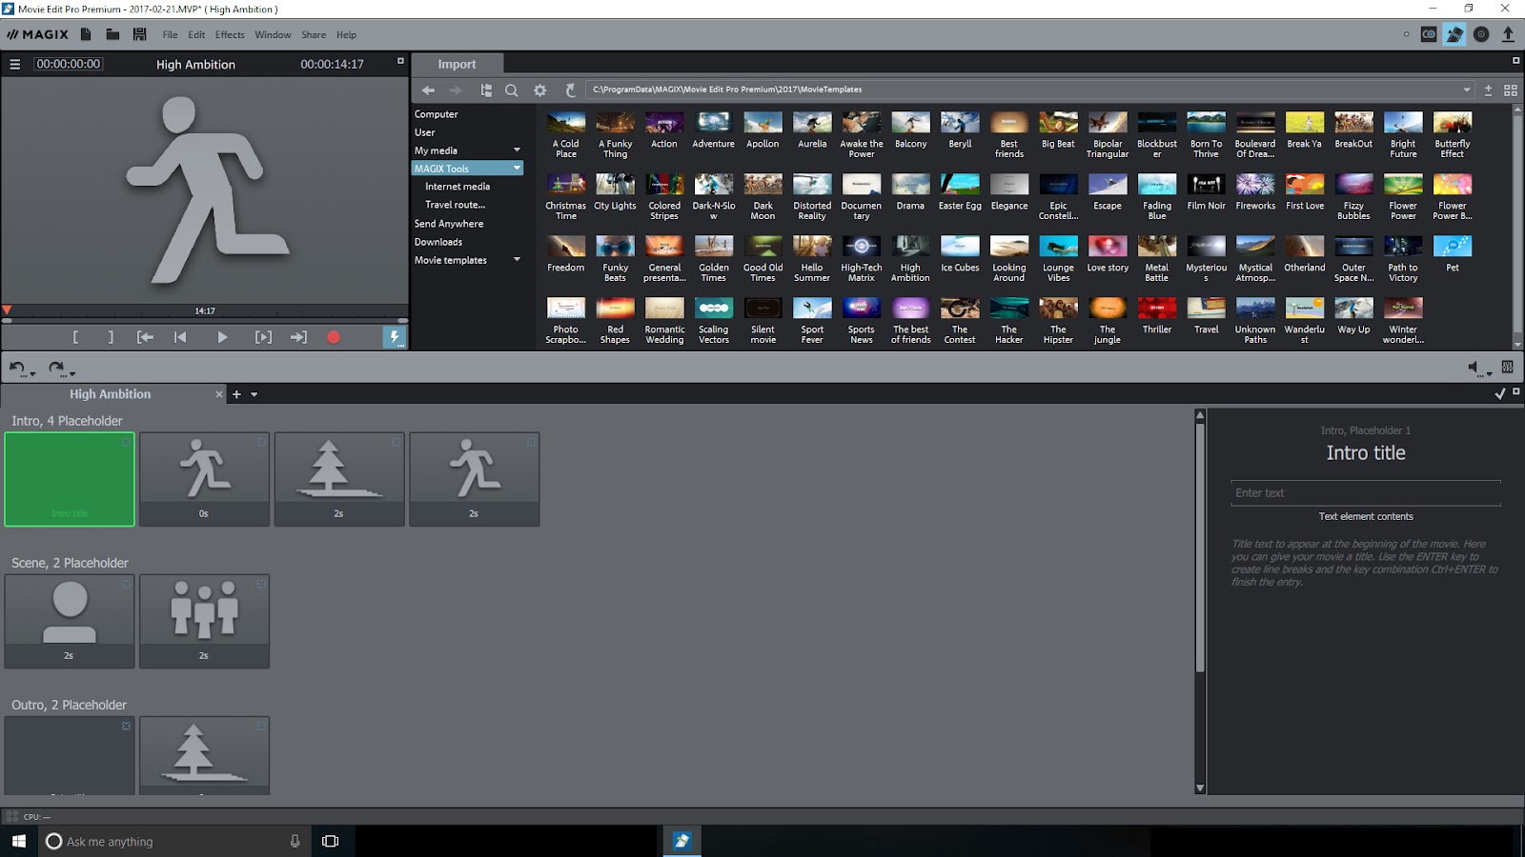Jump to the range end

pyautogui.click(x=298, y=337)
